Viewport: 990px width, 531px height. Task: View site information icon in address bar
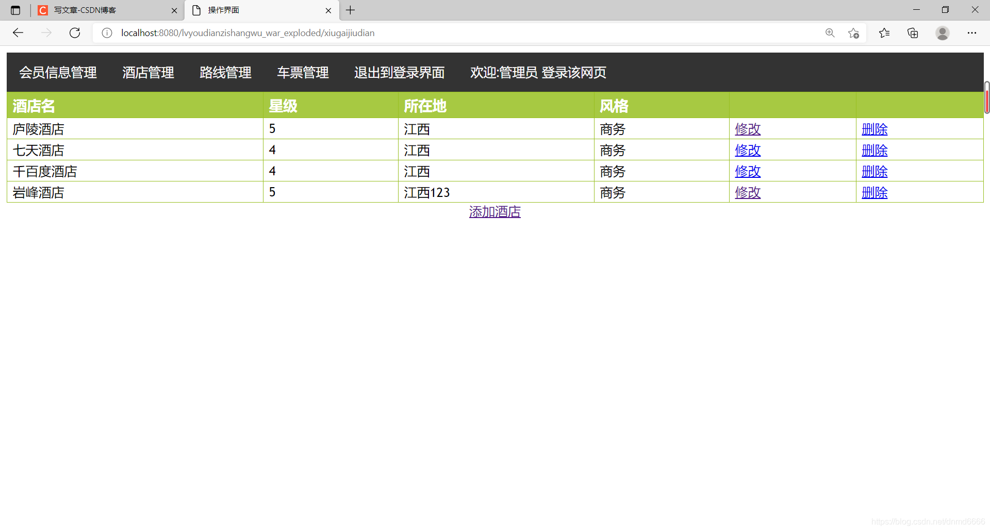[107, 33]
